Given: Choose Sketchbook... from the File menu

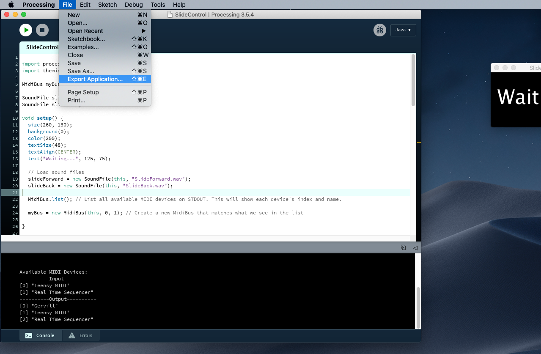Looking at the screenshot, I should click(x=105, y=39).
